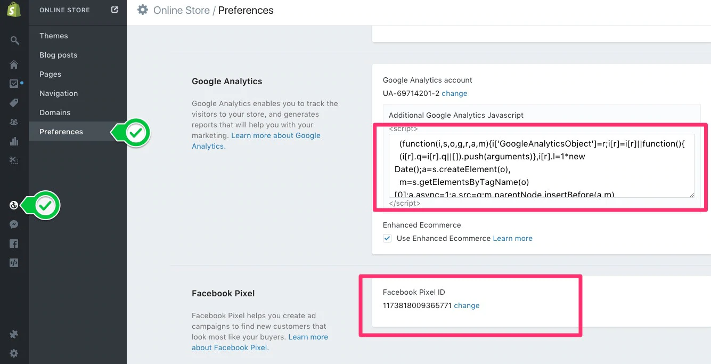Open the Buy Button code icon

[x=14, y=263]
